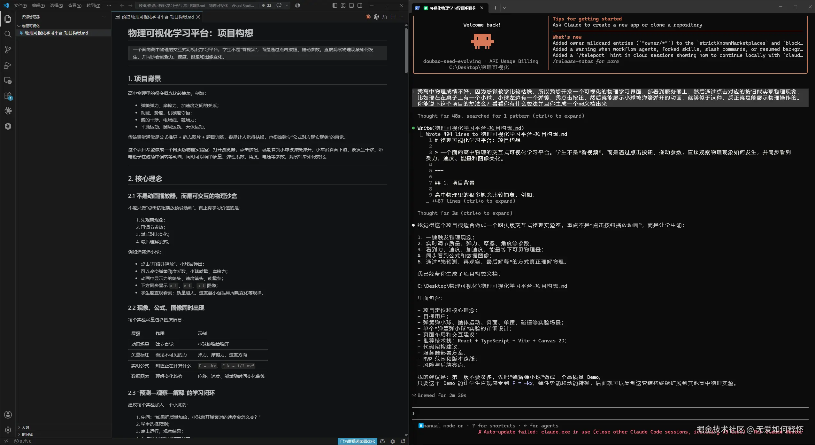Open the Accounts menu icon

pyautogui.click(x=8, y=415)
